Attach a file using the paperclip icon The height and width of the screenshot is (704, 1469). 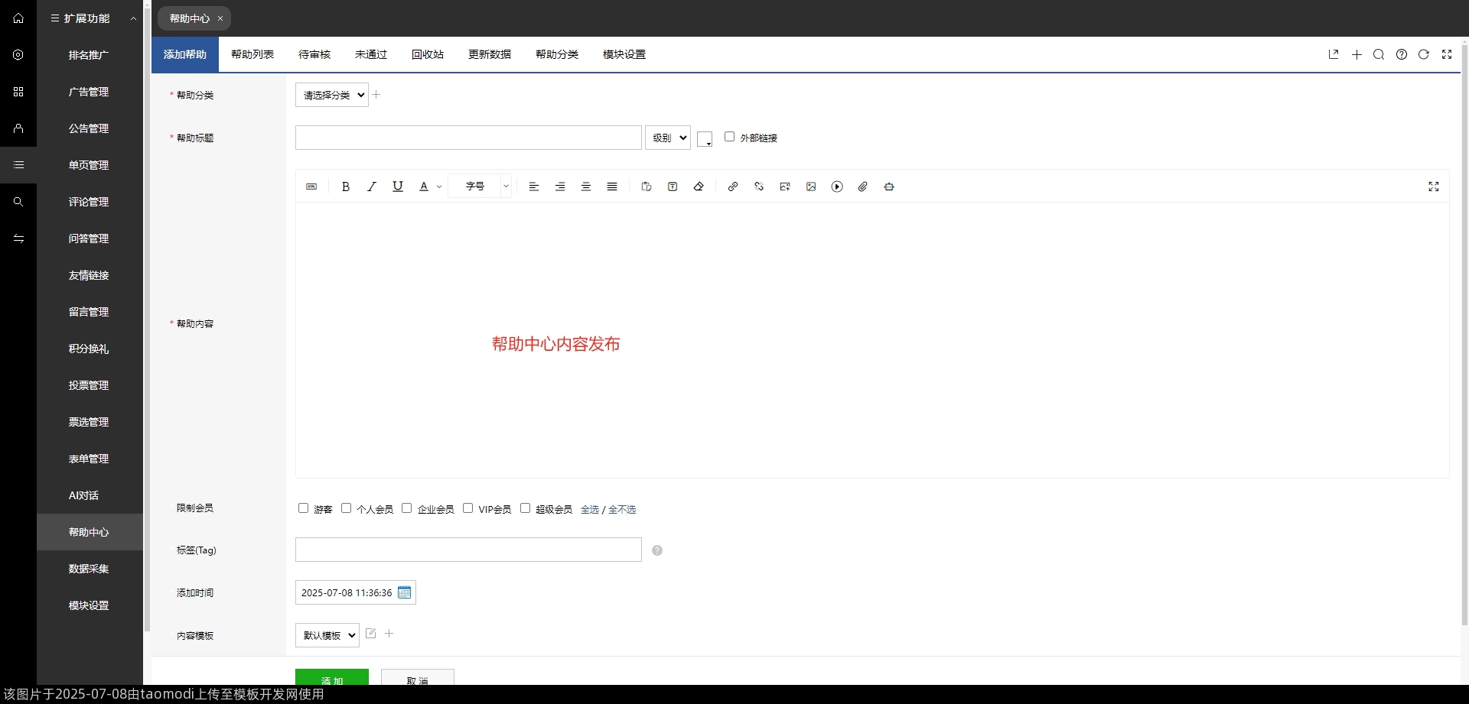pos(862,187)
